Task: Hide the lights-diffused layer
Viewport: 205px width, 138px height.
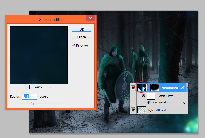Action: [x=133, y=110]
